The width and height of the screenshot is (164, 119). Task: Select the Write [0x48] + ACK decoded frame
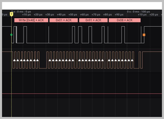click(x=31, y=20)
